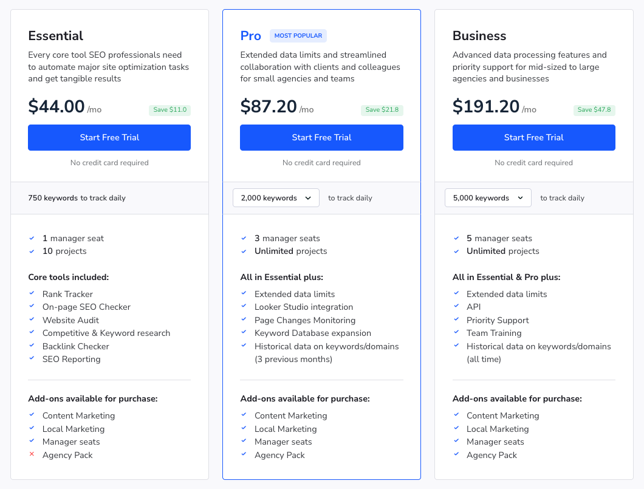Click the Save $47.8 badge on Business
The image size is (644, 489).
pyautogui.click(x=594, y=110)
